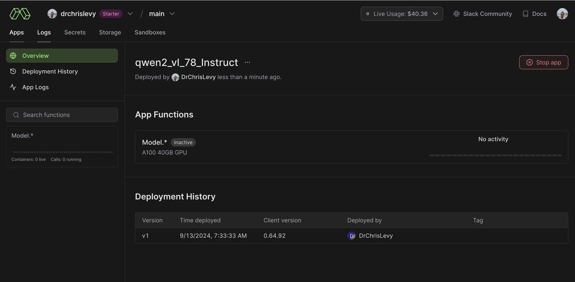Go to the Sandboxes tab
Viewport: 575px width, 282px height.
tap(150, 33)
